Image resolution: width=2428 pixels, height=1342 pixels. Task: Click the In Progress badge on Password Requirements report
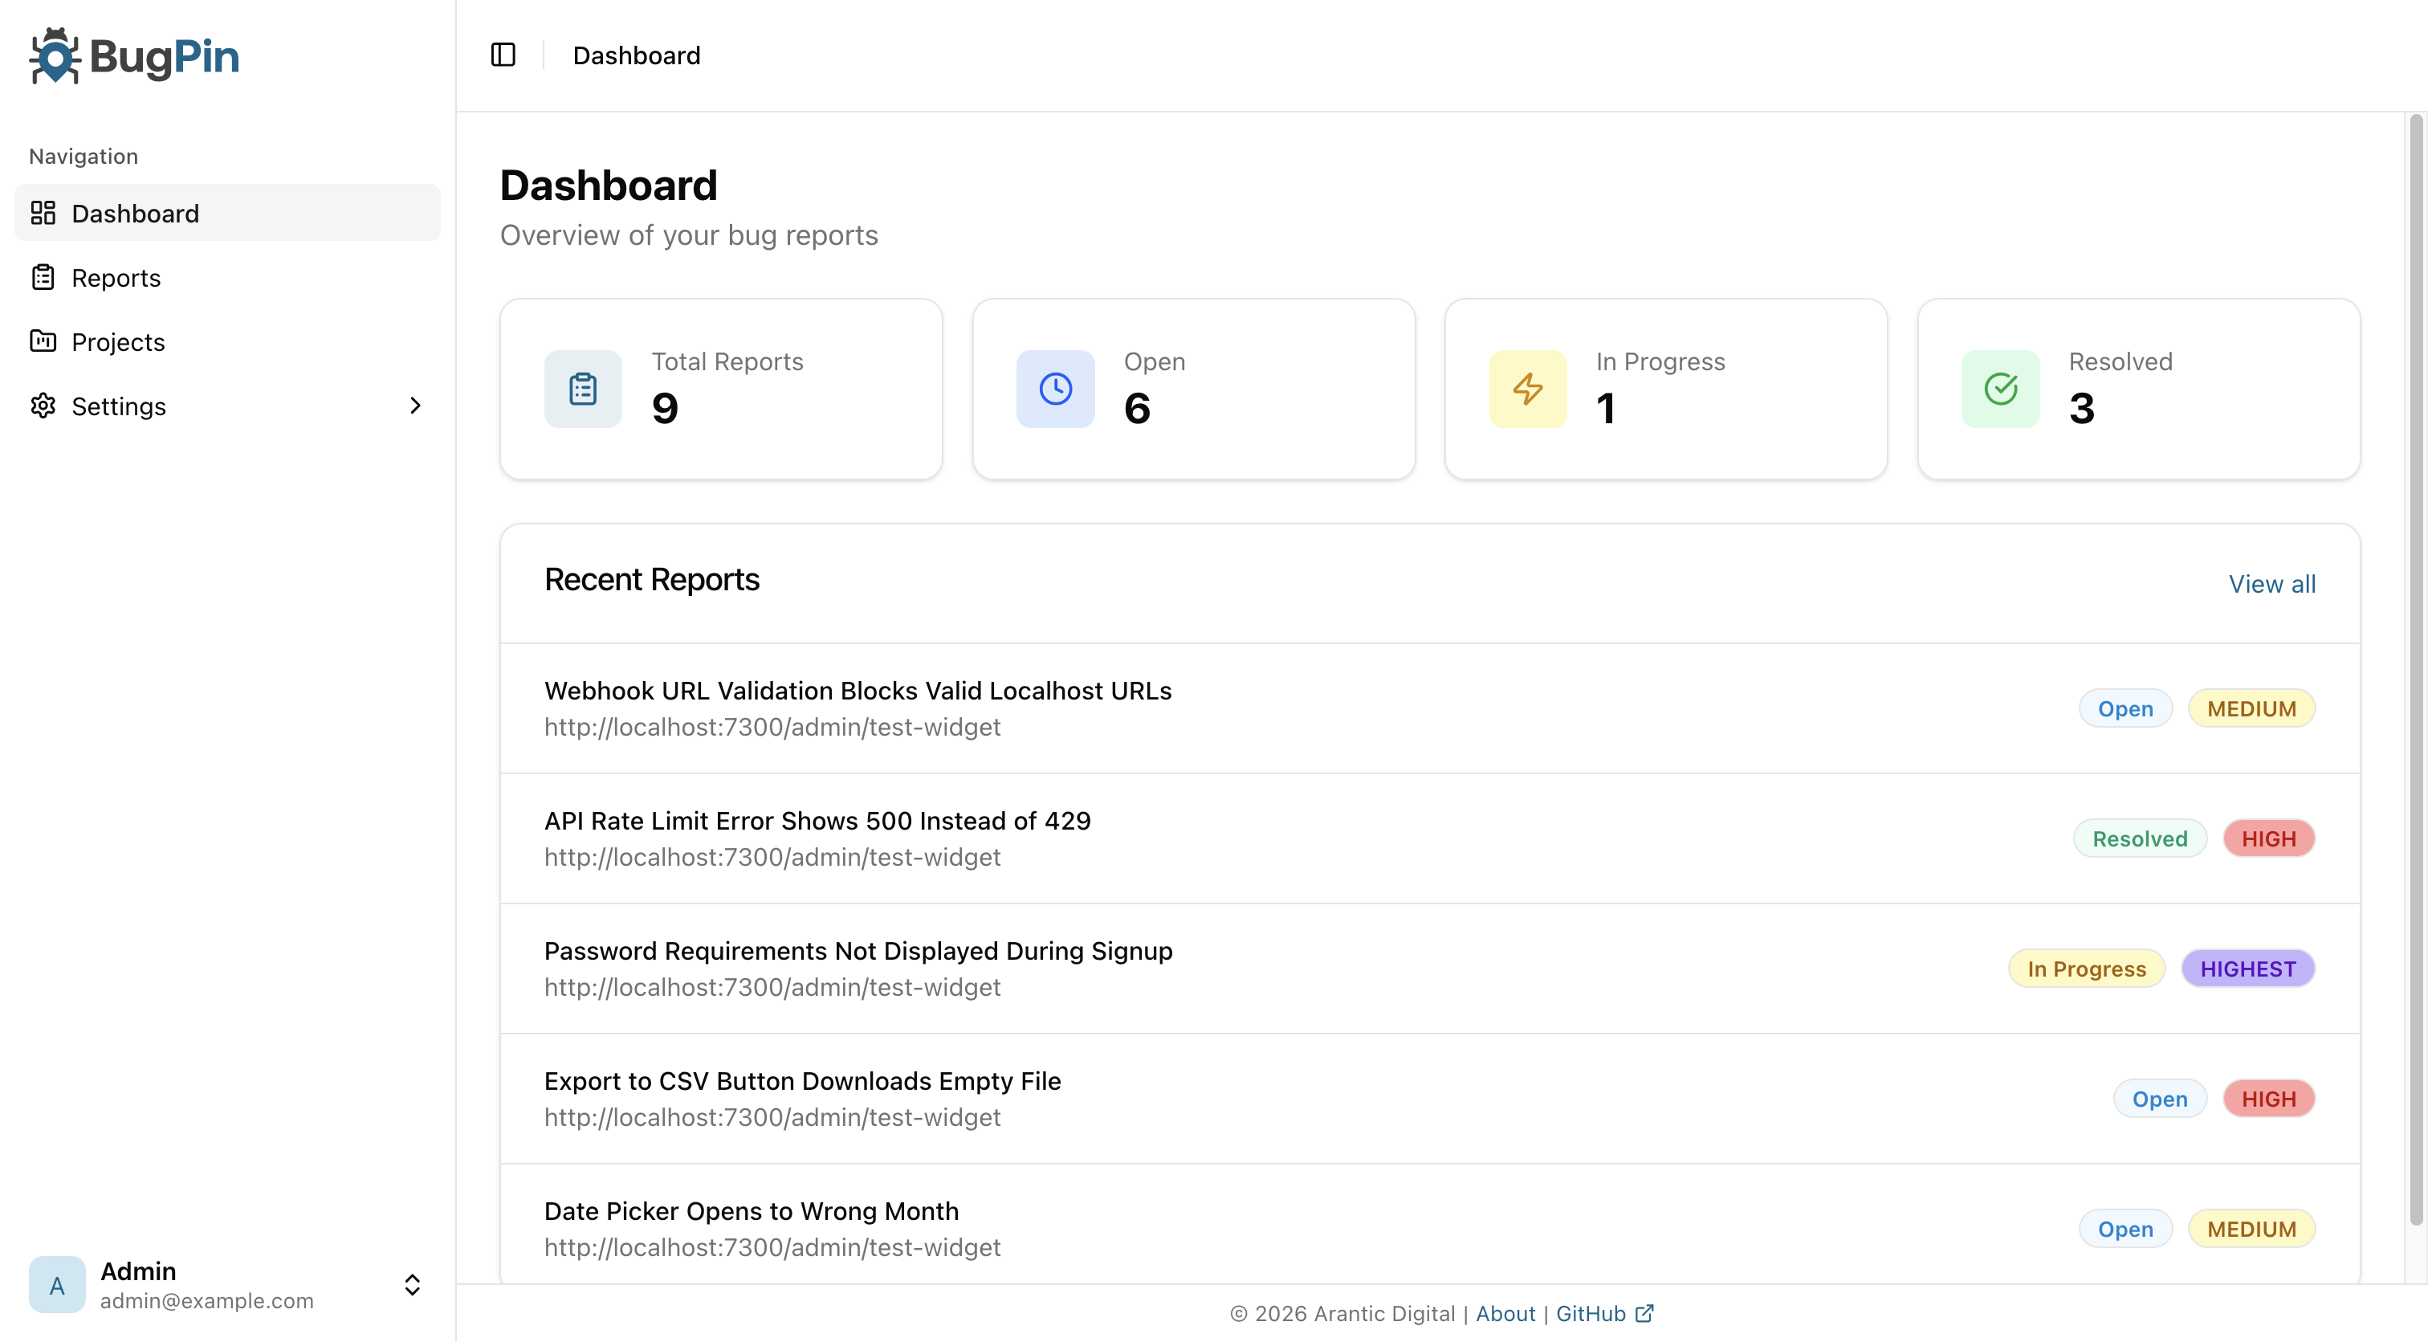tap(2086, 969)
